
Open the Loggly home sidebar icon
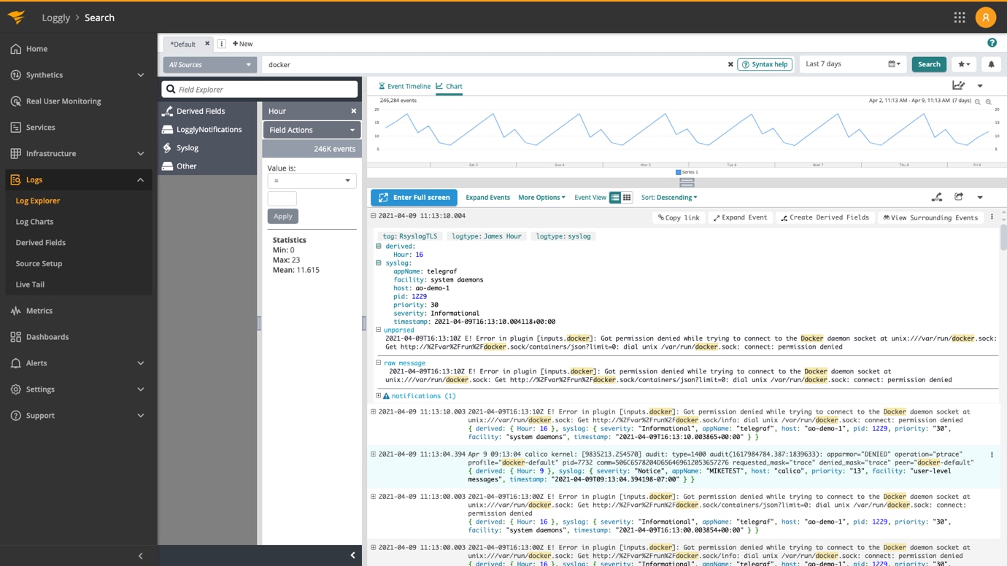pos(16,48)
